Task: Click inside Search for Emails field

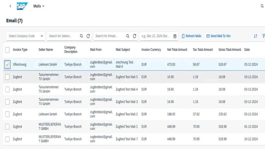Action: click(109, 36)
